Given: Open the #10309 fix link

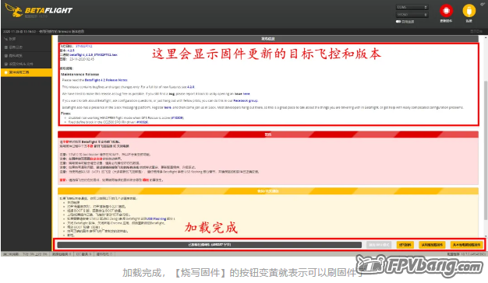Looking at the screenshot, I should (x=177, y=118).
